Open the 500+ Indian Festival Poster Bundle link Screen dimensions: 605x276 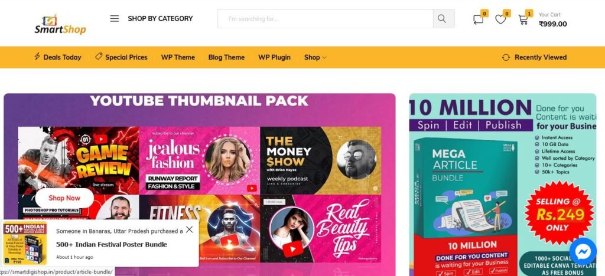112,244
